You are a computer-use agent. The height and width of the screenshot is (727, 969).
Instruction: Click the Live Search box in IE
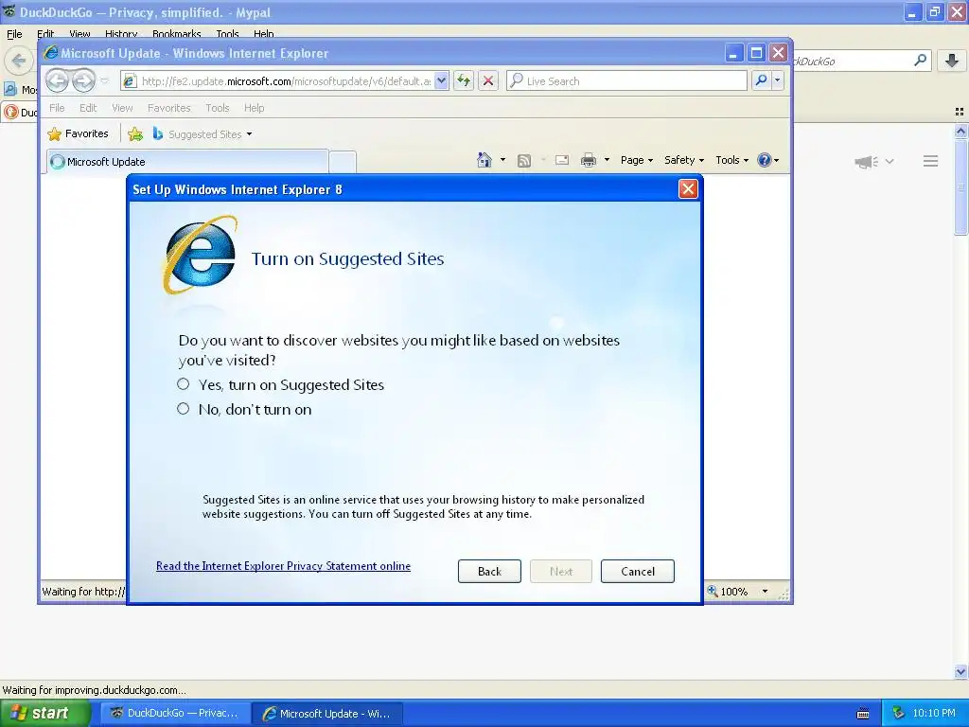tap(626, 81)
